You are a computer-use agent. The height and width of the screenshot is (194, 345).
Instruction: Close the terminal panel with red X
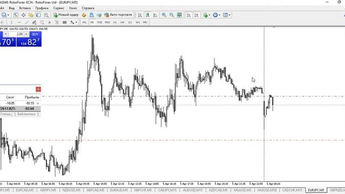click(38, 89)
